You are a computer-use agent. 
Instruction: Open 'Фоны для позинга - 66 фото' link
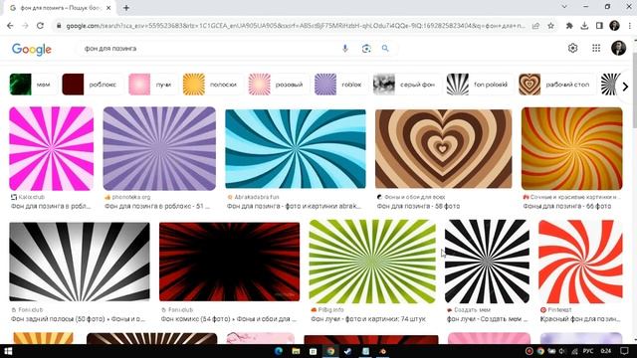point(566,206)
